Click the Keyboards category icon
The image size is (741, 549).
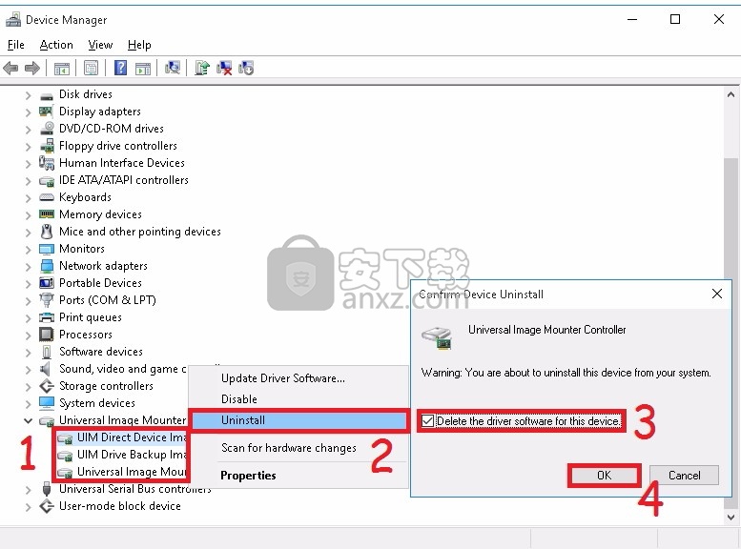click(x=47, y=197)
